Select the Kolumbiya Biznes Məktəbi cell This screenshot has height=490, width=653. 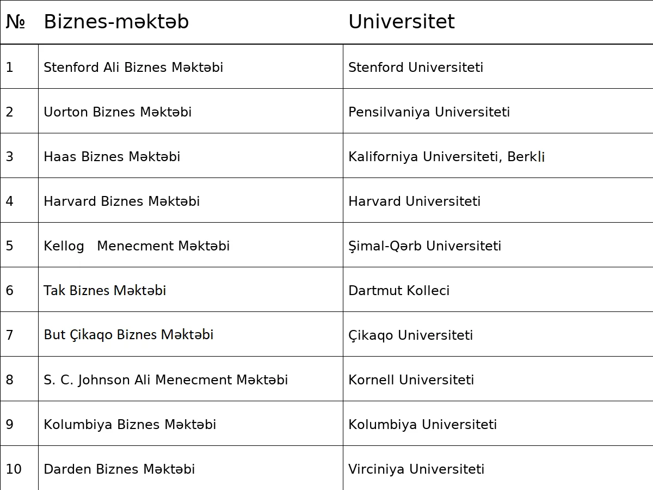pyautogui.click(x=130, y=425)
